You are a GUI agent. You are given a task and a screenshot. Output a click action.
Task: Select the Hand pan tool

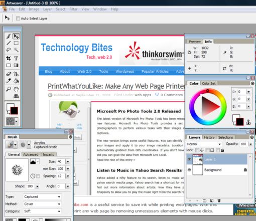tap(16, 89)
